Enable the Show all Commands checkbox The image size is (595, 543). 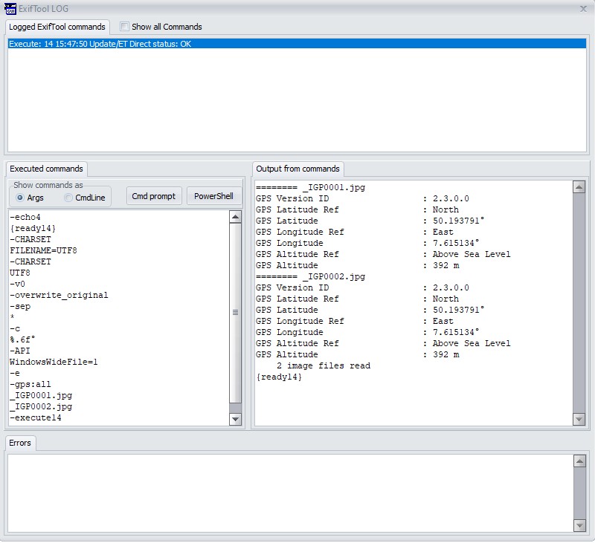124,27
